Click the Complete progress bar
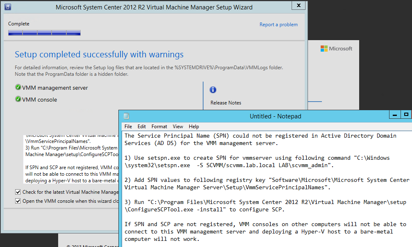This screenshot has height=247, width=412. pos(44,33)
